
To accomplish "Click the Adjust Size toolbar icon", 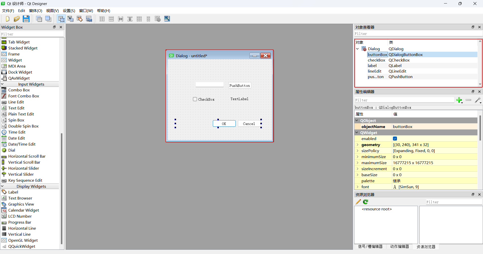I will click(167, 19).
